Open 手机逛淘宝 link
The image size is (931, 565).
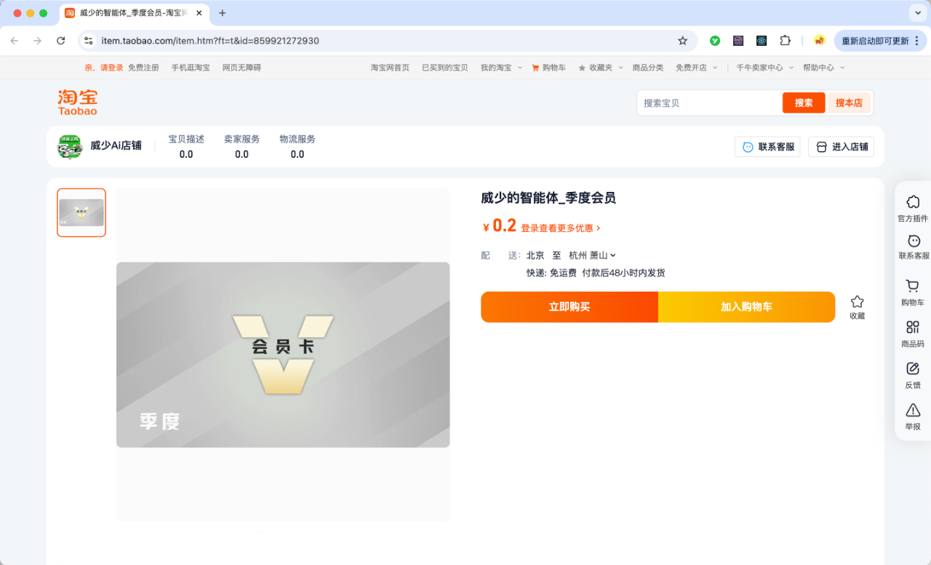pyautogui.click(x=191, y=68)
